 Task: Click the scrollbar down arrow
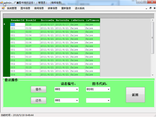click(153, 75)
